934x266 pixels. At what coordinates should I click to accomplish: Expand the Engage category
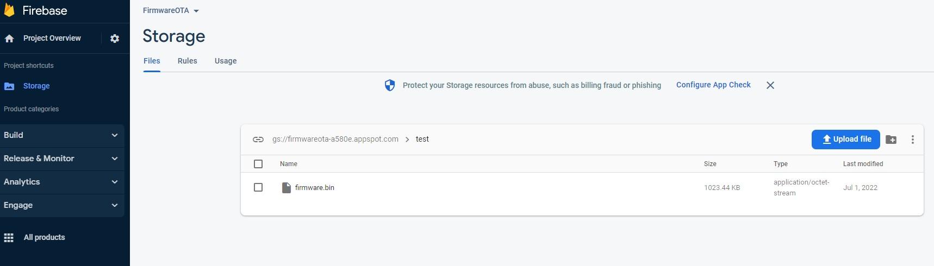[62, 205]
